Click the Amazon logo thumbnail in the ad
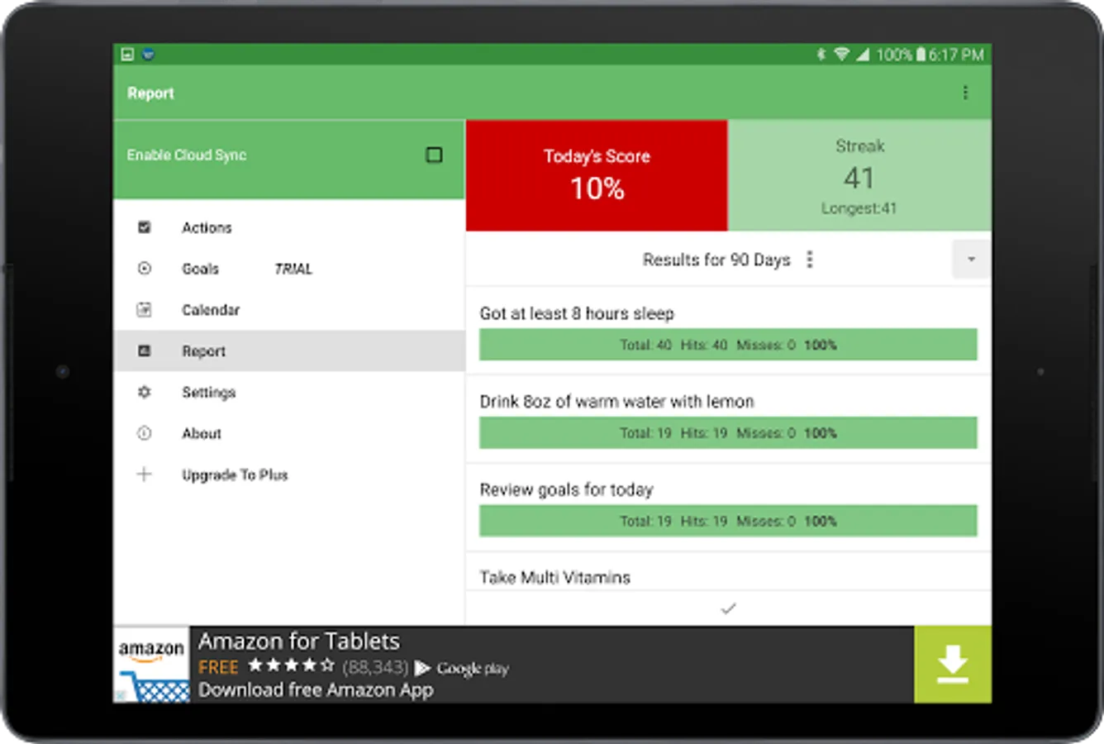This screenshot has width=1104, height=744. (151, 665)
